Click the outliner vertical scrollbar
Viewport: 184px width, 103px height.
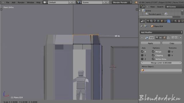coord(182,12)
